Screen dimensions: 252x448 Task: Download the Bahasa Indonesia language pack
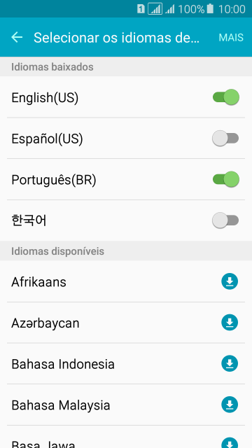point(230,364)
